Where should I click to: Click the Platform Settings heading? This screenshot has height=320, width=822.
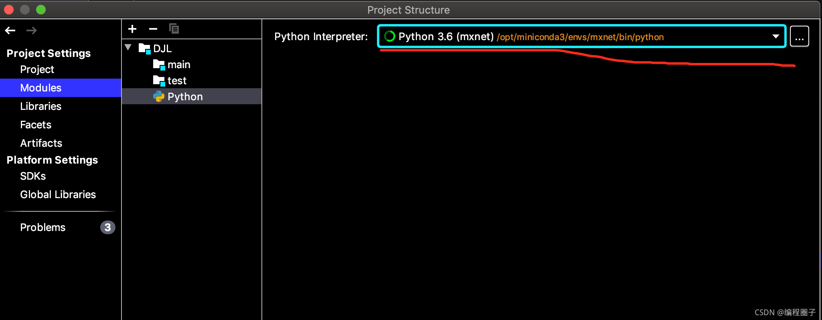pos(52,160)
